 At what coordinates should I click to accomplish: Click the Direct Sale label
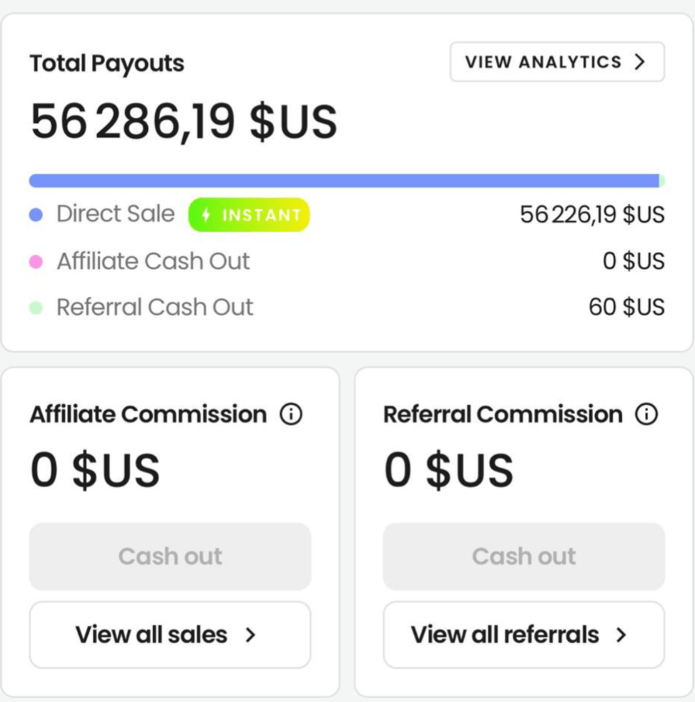[116, 214]
